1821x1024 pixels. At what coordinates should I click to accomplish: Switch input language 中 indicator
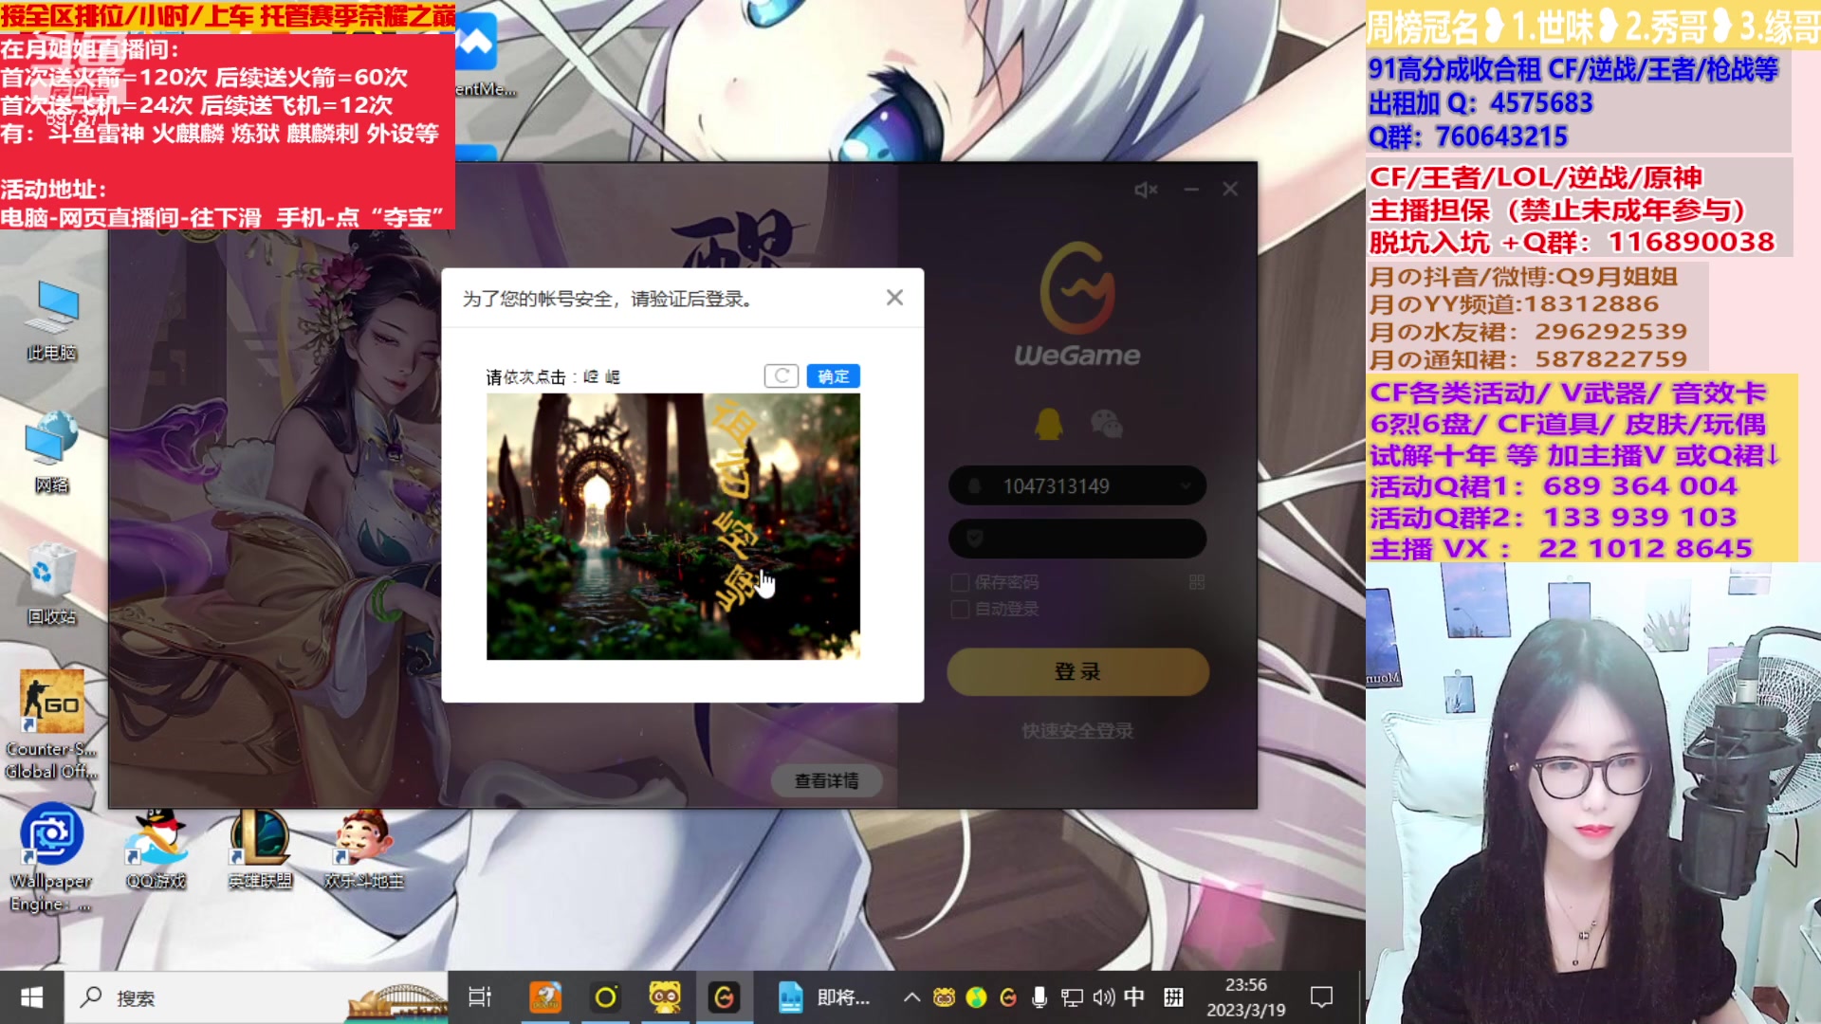pos(1134,997)
